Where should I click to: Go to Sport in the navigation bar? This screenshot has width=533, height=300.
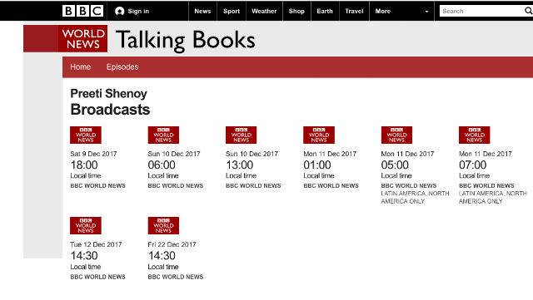pos(232,11)
